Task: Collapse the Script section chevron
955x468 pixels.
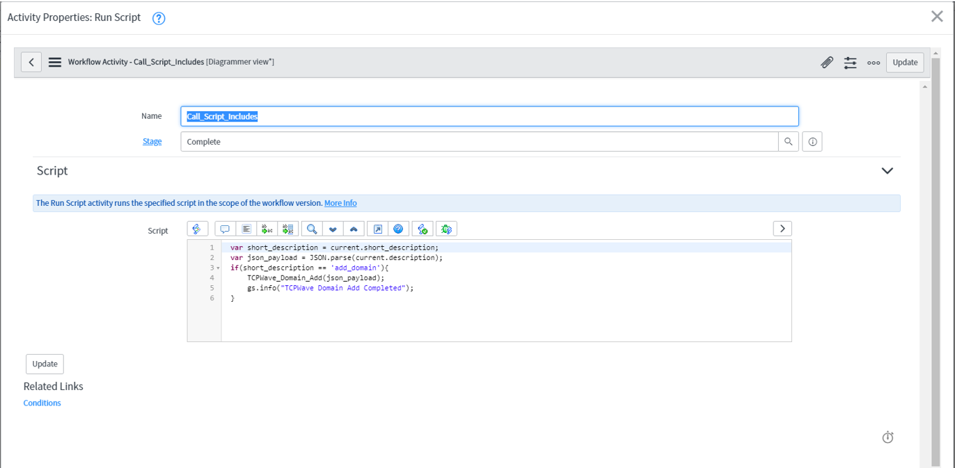Action: tap(887, 170)
